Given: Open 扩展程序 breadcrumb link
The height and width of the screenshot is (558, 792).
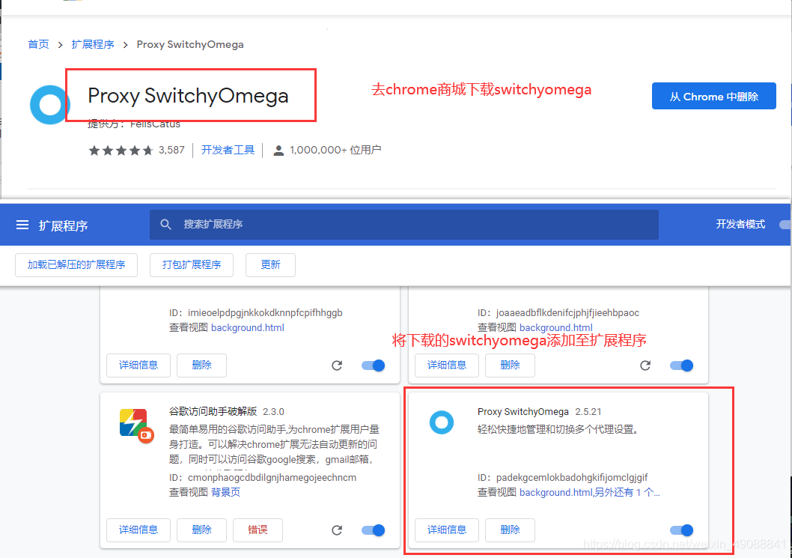Looking at the screenshot, I should [93, 44].
